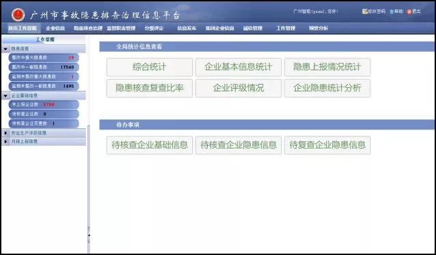Select 逾期未整改一般隐患数 row showing 1495

pyautogui.click(x=44, y=86)
